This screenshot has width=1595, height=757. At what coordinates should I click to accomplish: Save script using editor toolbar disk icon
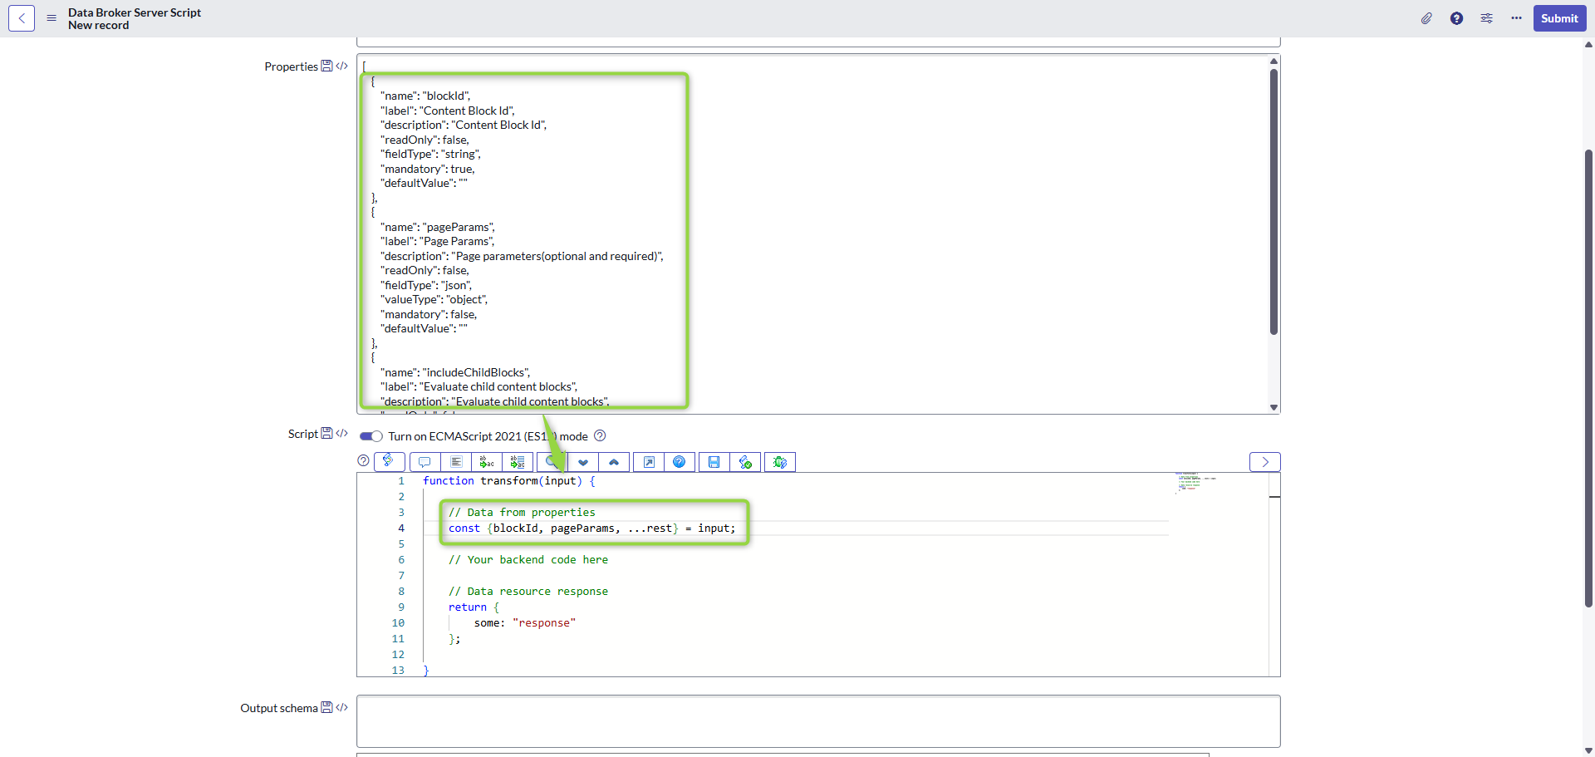[x=714, y=462]
